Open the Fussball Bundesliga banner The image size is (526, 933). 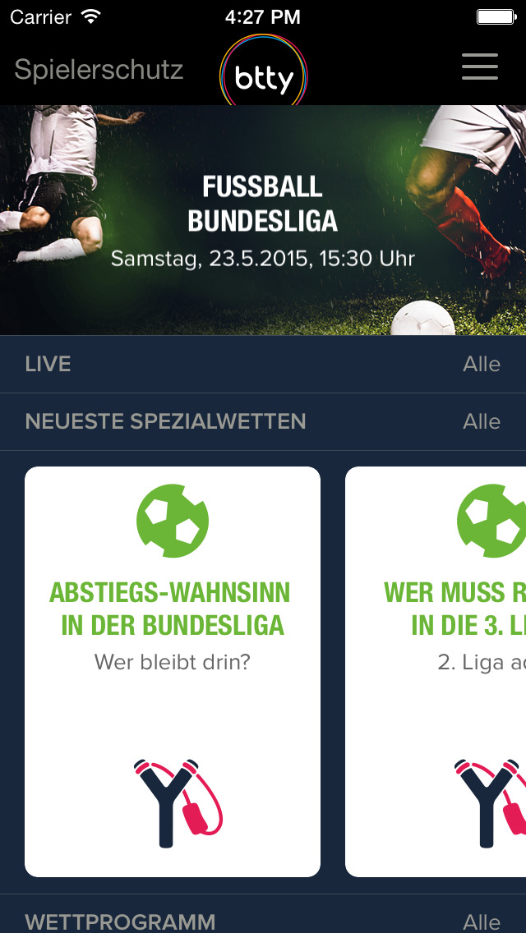(263, 220)
